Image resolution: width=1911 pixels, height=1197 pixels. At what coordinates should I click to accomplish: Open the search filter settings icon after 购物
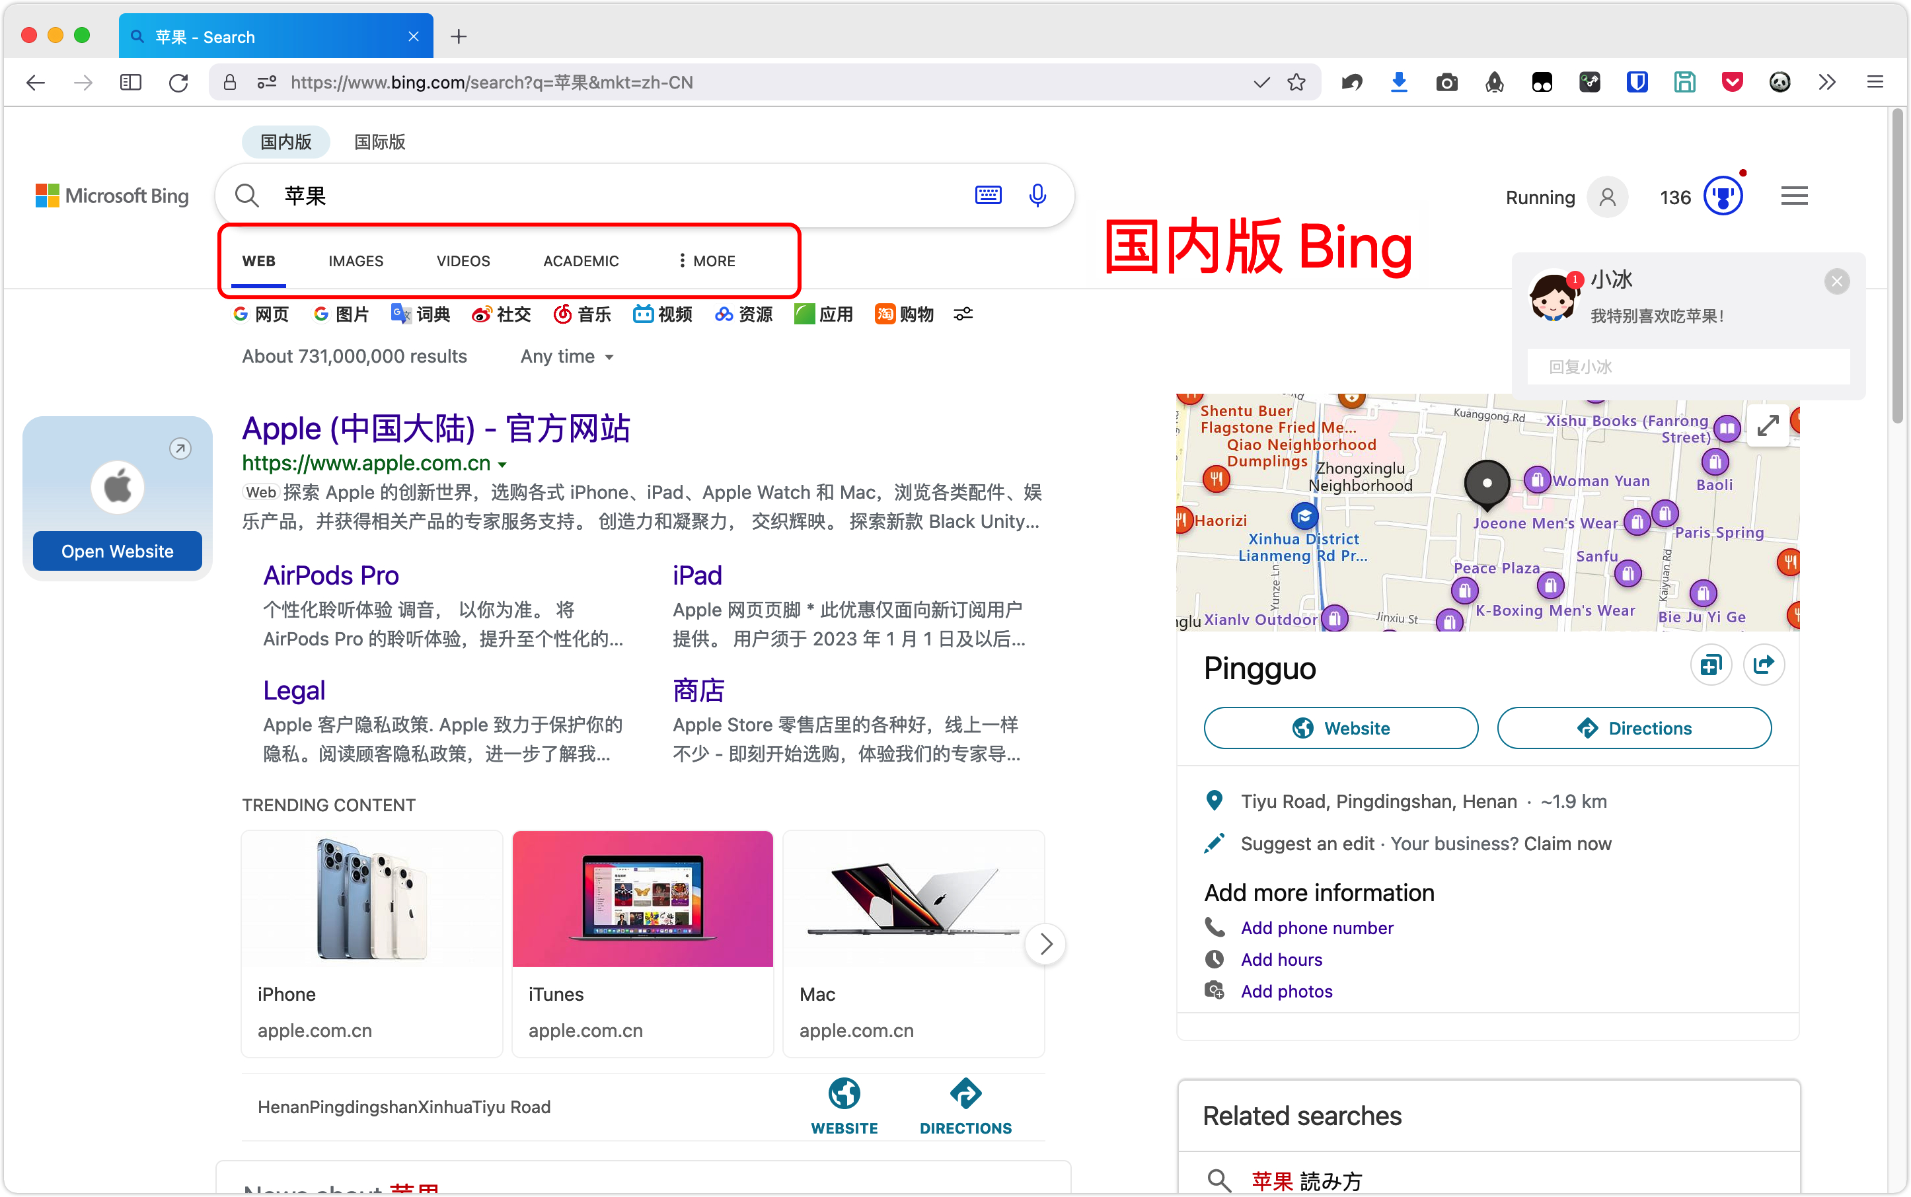pos(963,314)
